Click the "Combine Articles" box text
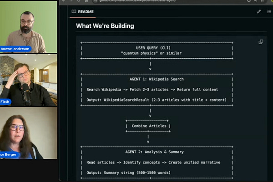Screen dimensions: 273x182 [149, 126]
